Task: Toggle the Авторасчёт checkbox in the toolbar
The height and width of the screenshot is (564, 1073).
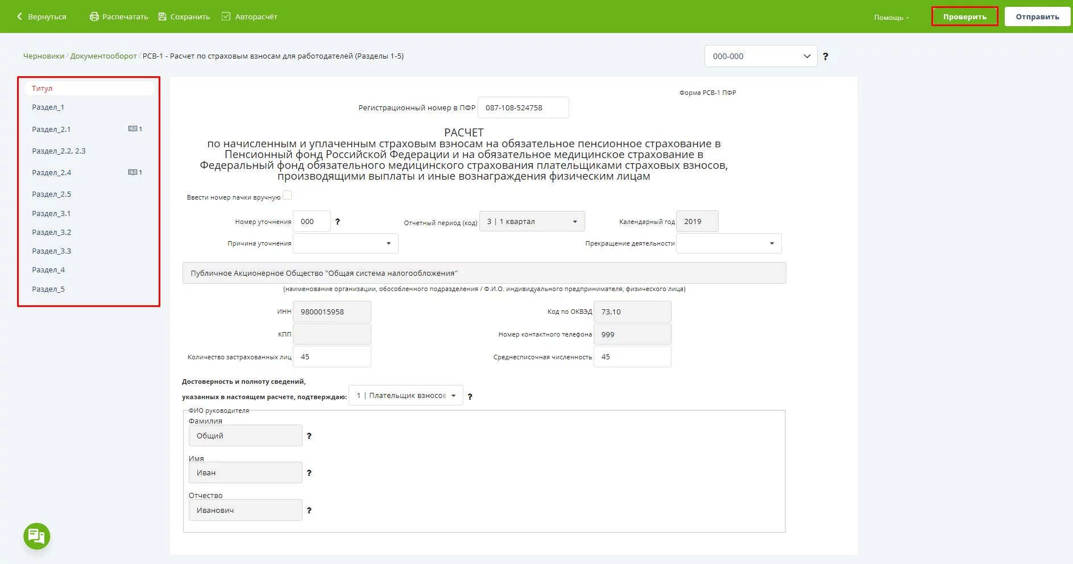Action: (x=226, y=16)
